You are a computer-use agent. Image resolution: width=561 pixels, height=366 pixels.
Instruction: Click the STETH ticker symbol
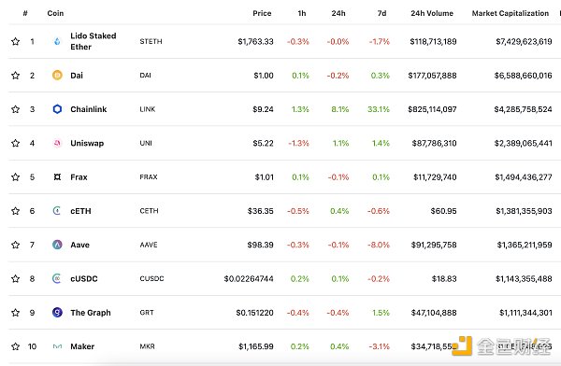pos(151,41)
